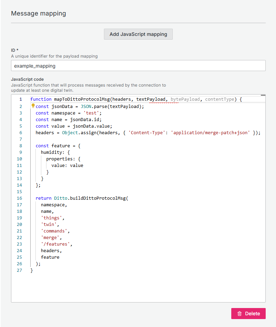Click the 'Content-Type' string on line 6

click(147, 133)
